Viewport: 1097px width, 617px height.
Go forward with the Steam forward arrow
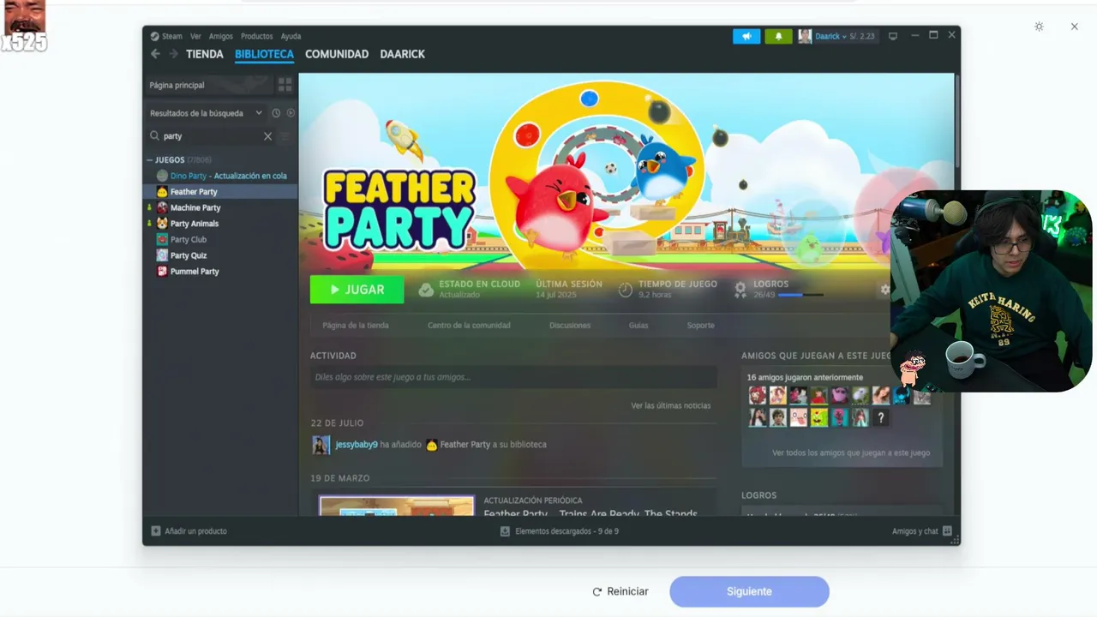173,54
